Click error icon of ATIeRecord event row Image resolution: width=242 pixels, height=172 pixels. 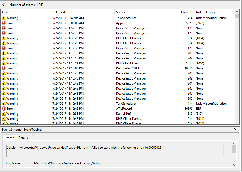click(x=4, y=109)
